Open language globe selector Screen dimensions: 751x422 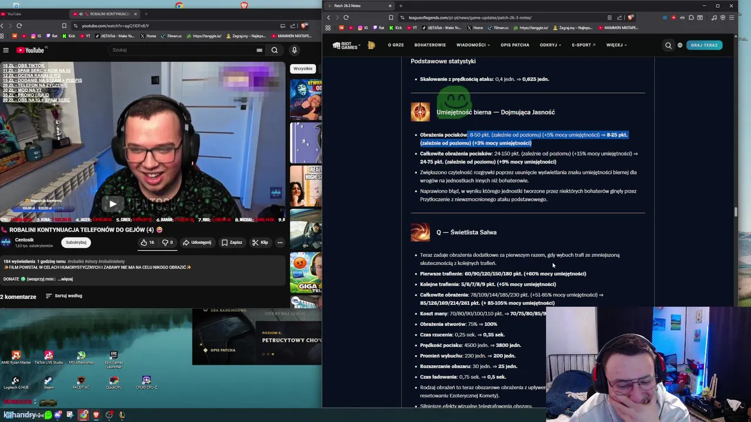pos(680,45)
